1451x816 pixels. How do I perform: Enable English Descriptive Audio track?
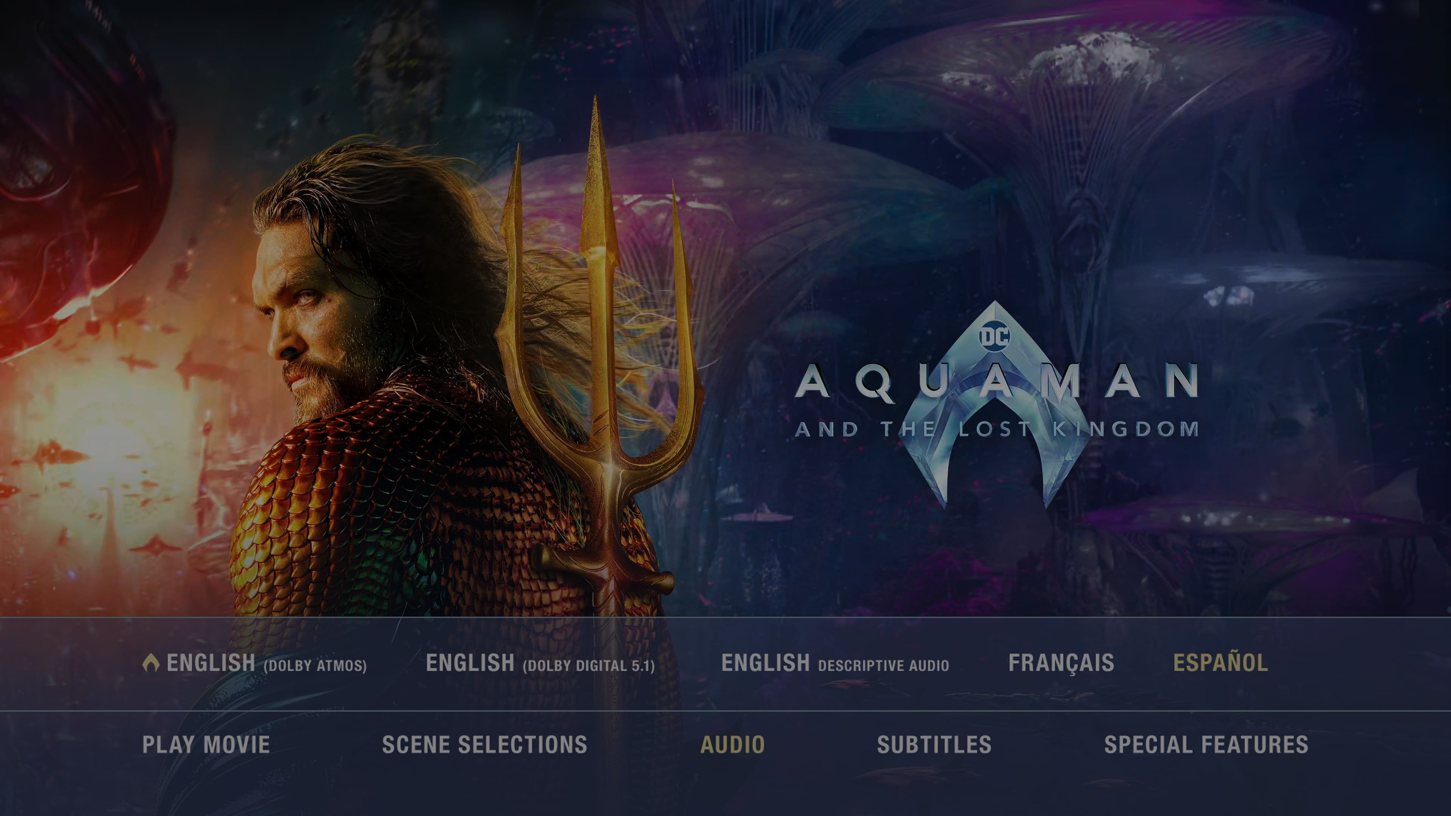pyautogui.click(x=835, y=663)
